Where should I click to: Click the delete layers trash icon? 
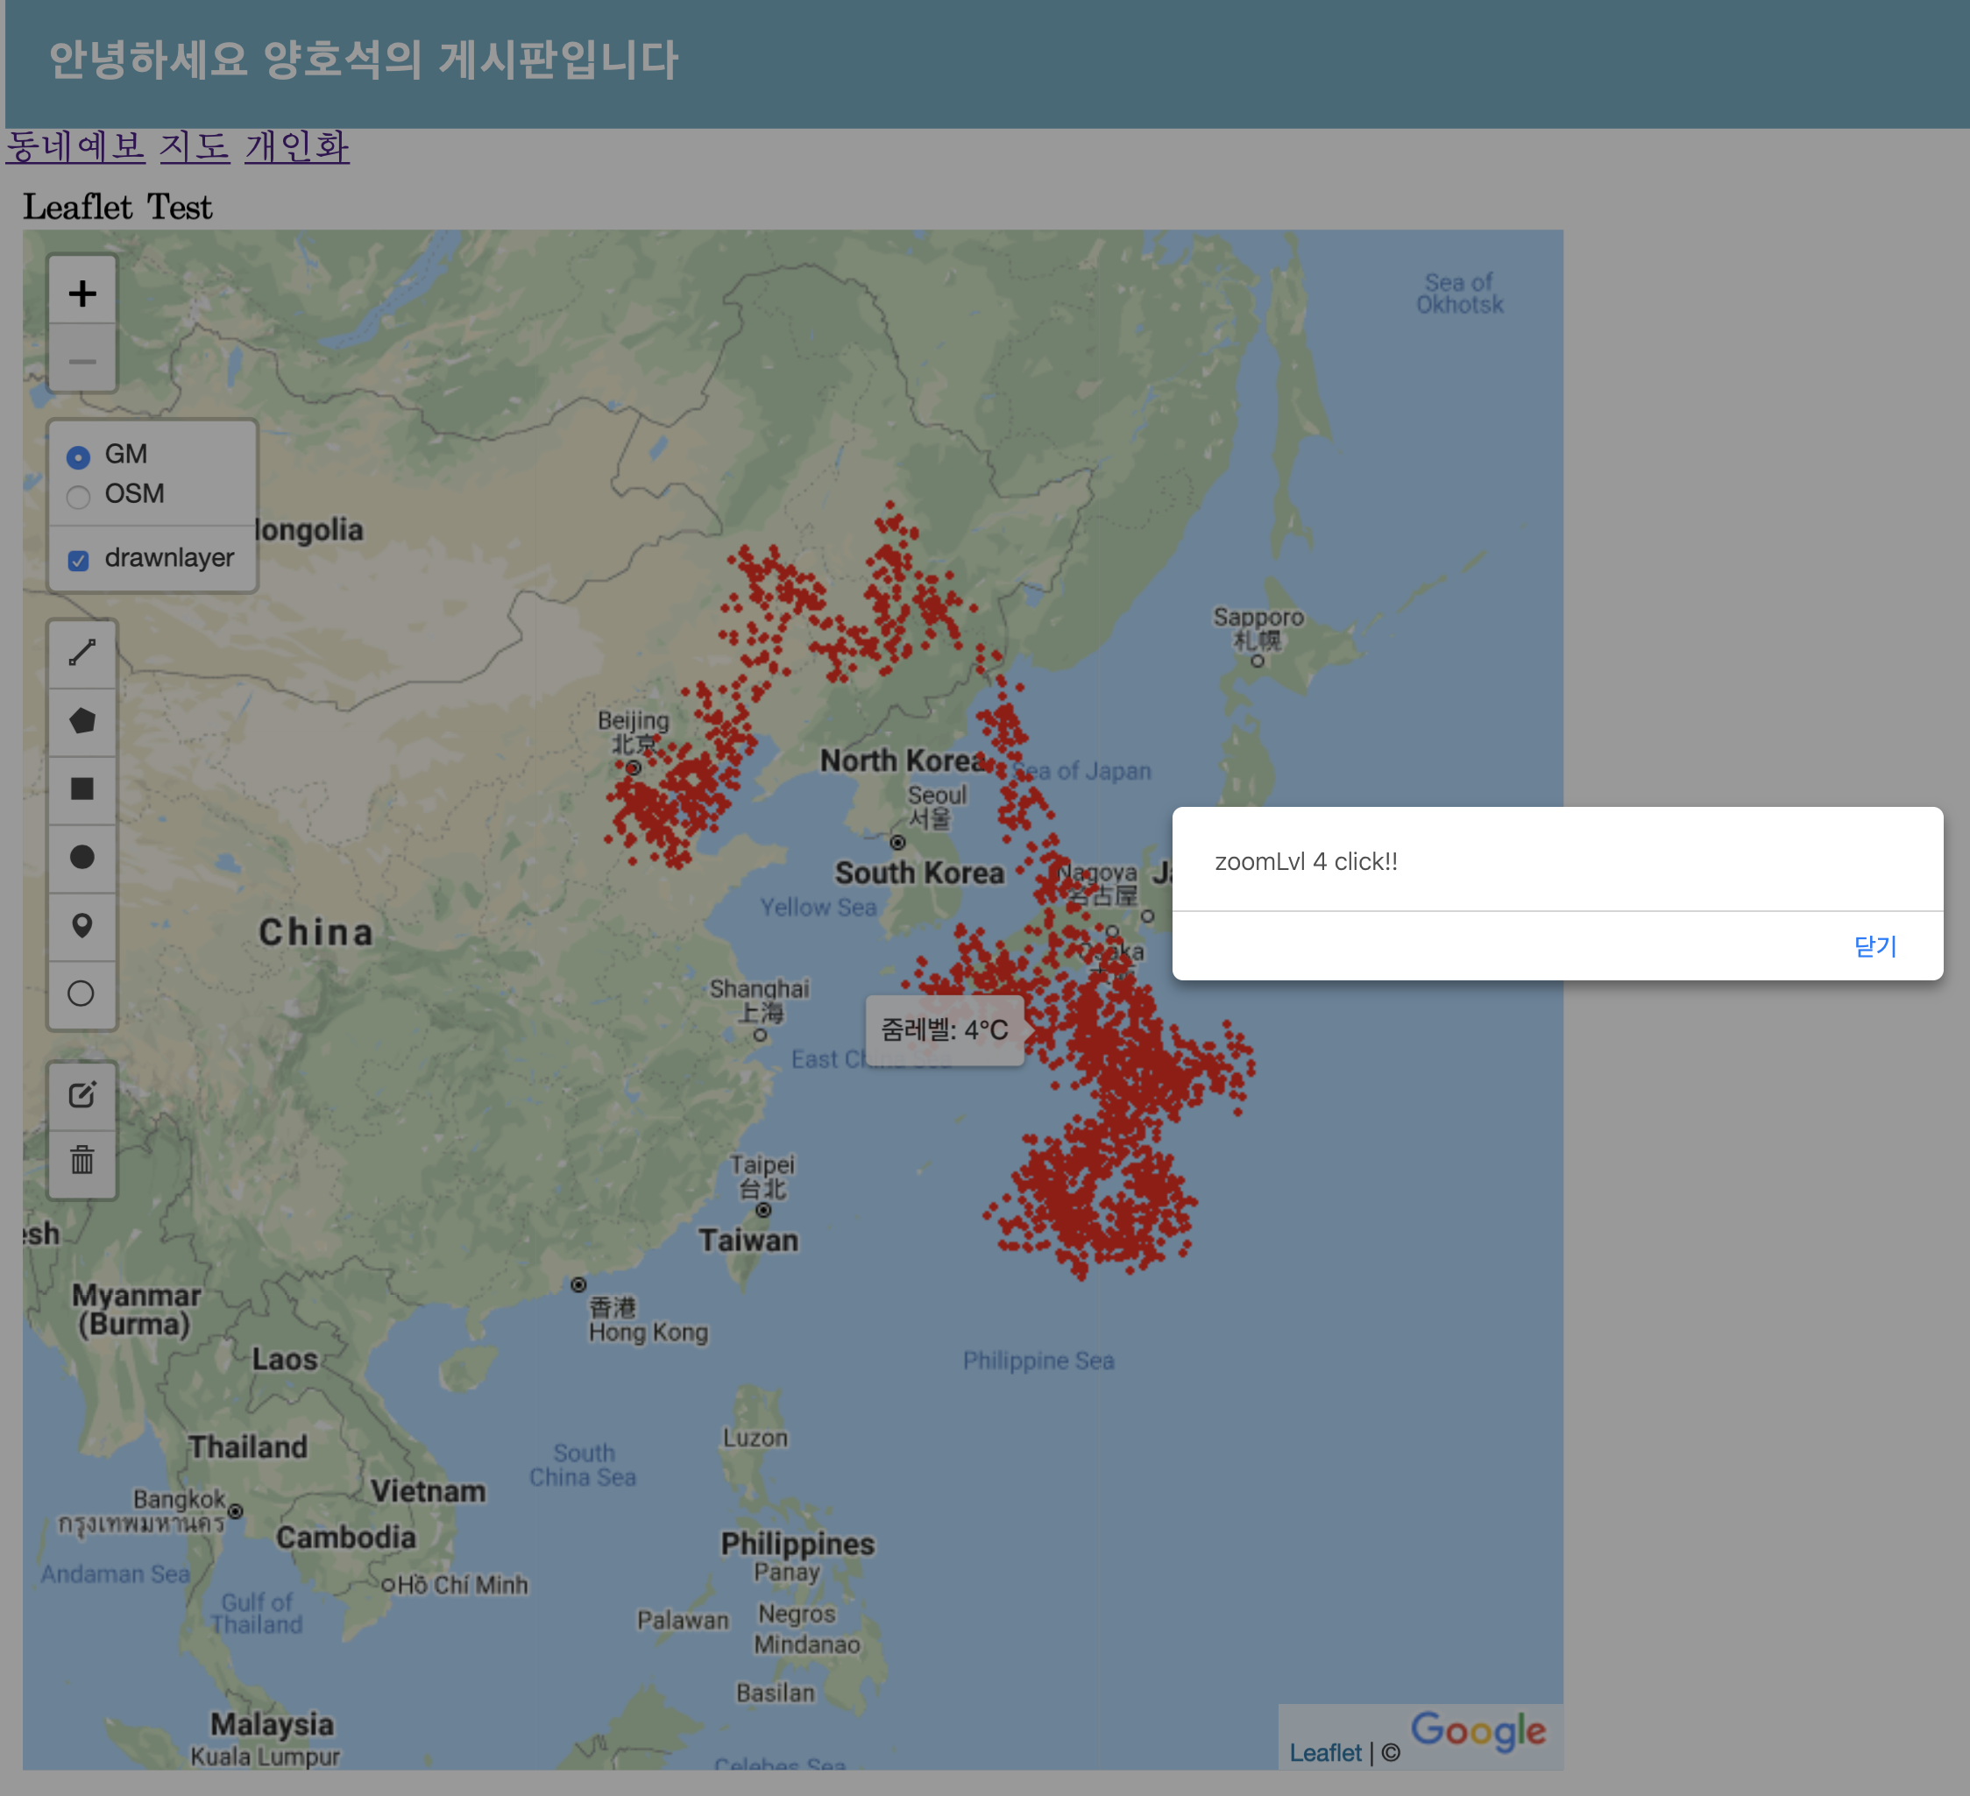coord(82,1161)
